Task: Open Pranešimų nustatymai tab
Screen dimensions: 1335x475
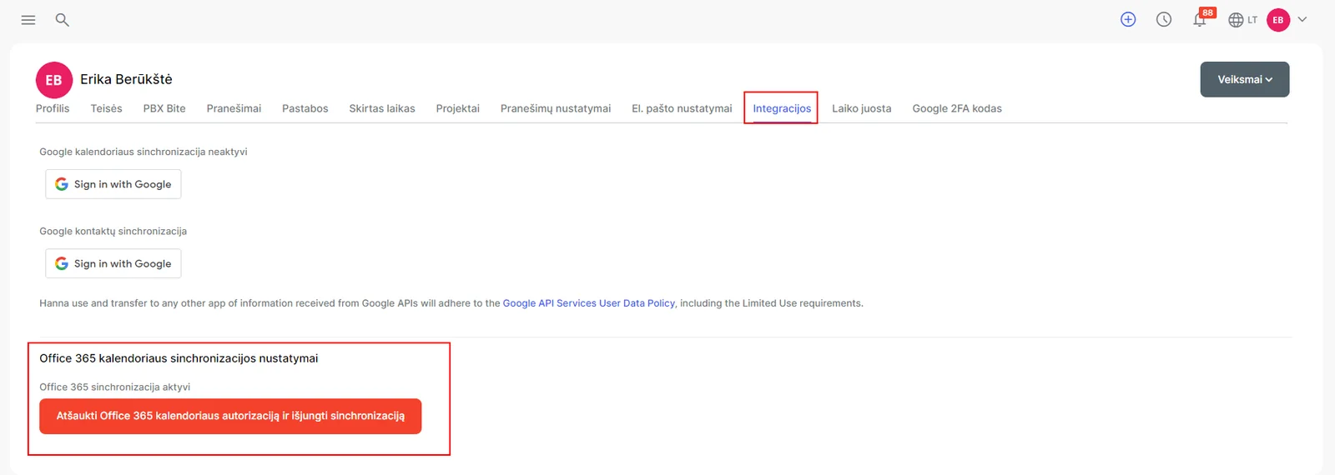Action: coord(556,108)
